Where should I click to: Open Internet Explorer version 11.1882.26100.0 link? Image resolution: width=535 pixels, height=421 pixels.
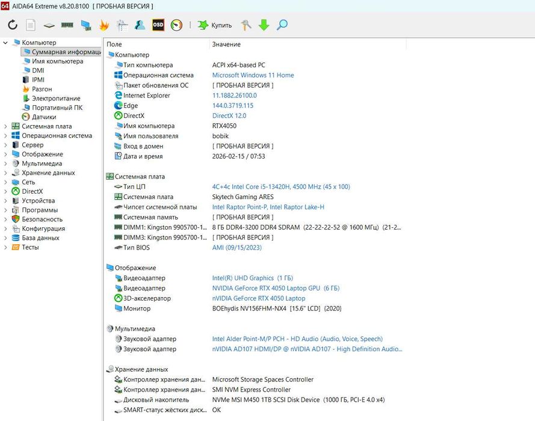coord(235,96)
